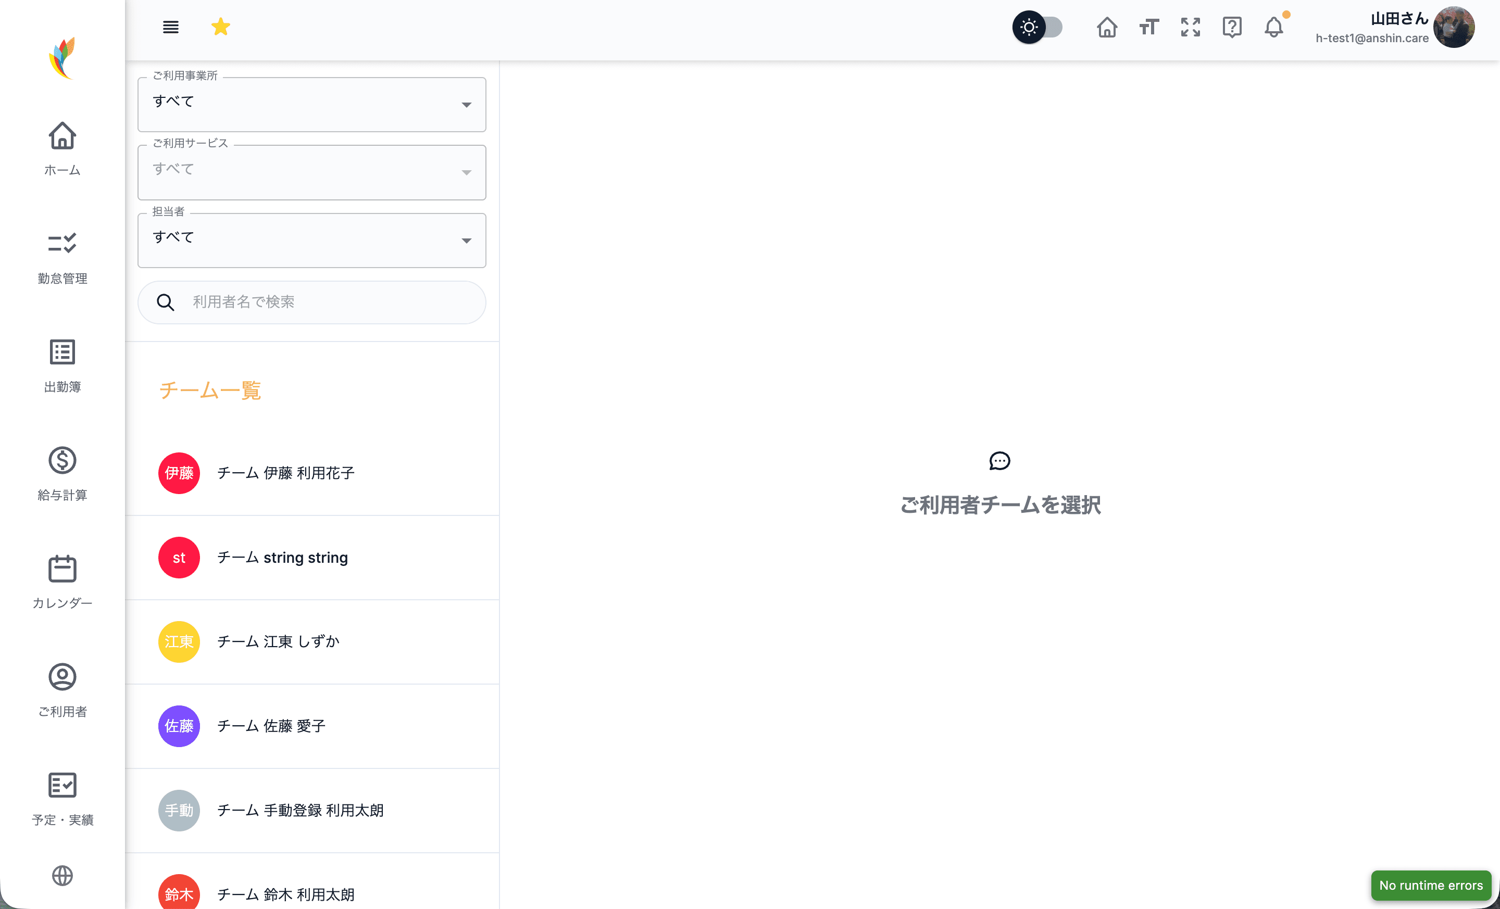The image size is (1500, 909).
Task: Toggle the light/dark theme switch
Action: (1037, 27)
